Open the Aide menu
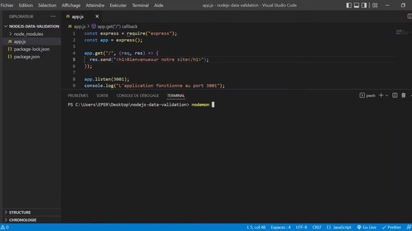412x231 pixels. pos(158,5)
